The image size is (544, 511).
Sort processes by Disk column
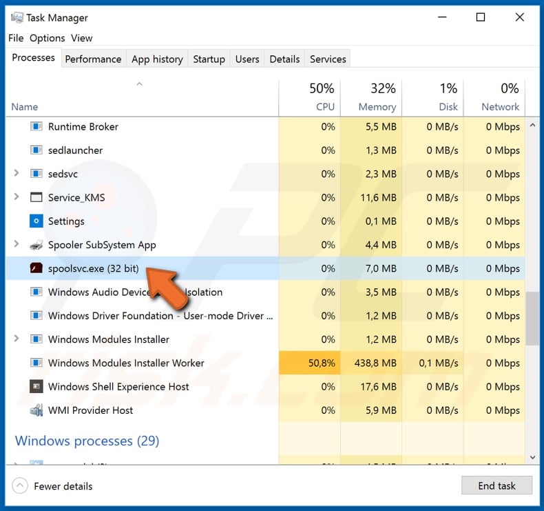pyautogui.click(x=432, y=99)
